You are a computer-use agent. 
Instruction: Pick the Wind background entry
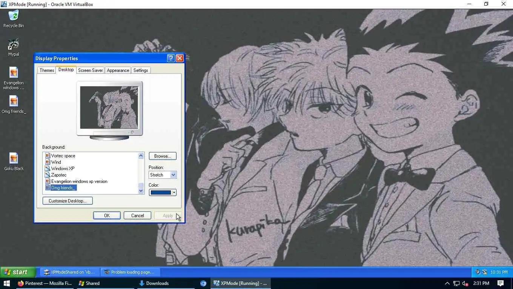tap(56, 162)
